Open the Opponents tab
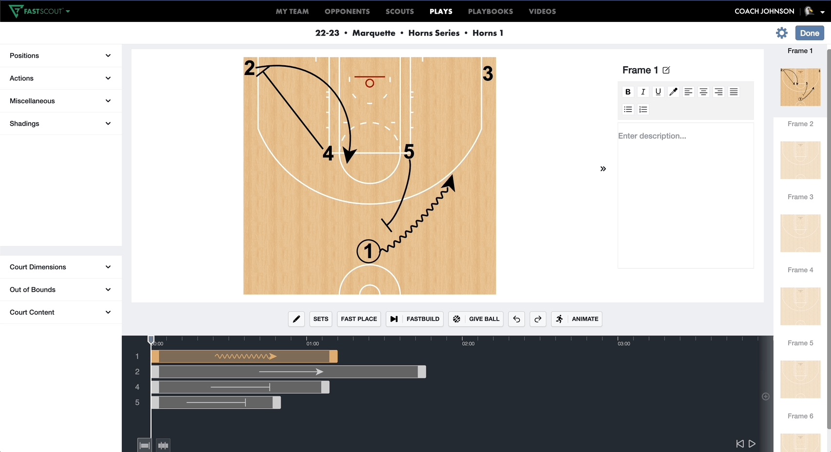 (x=347, y=11)
